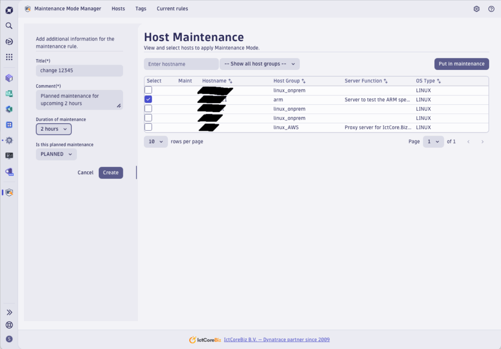Open the Tags tab
The height and width of the screenshot is (349, 501).
tap(141, 9)
